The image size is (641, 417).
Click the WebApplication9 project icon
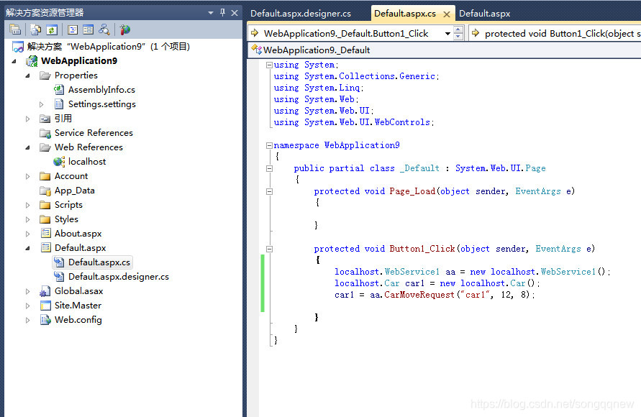[32, 61]
